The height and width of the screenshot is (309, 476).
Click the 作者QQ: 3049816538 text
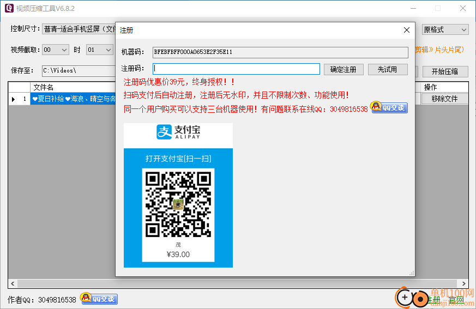pos(42,300)
